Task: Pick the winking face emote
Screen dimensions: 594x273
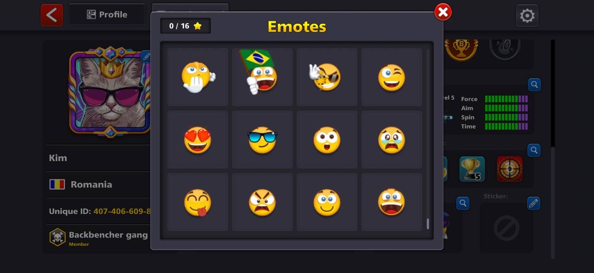Action: (x=392, y=77)
